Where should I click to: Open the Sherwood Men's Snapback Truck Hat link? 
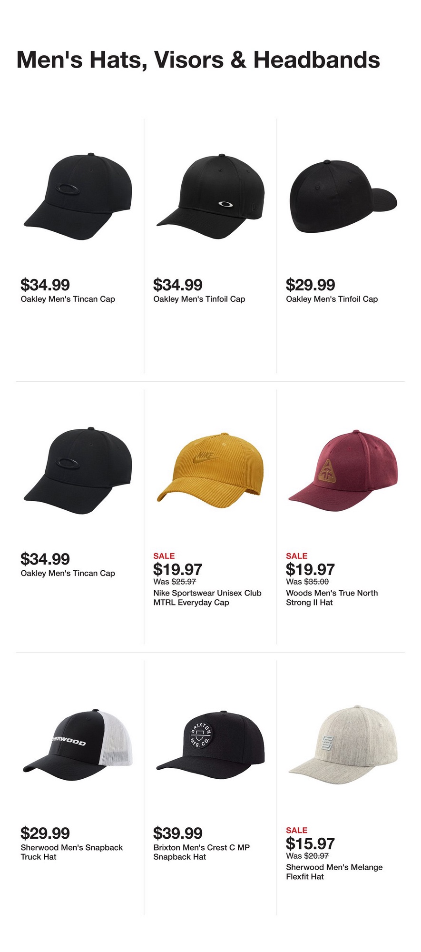pyautogui.click(x=72, y=852)
